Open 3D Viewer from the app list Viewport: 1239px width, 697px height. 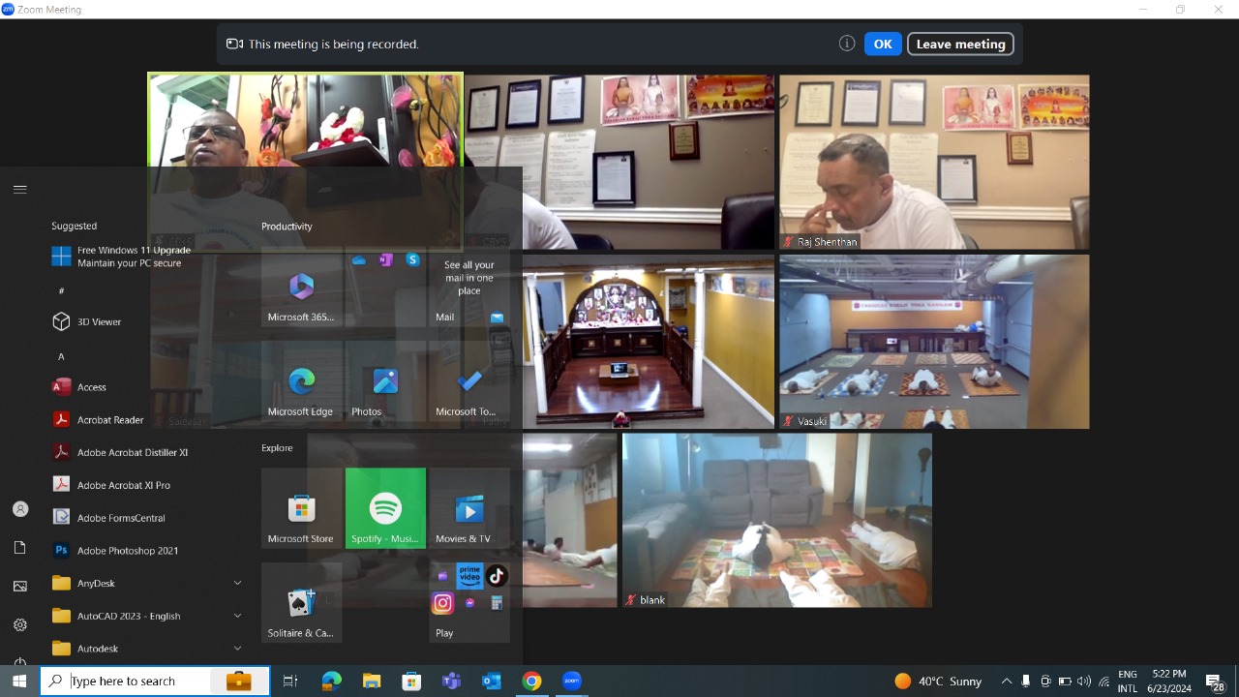(x=145, y=321)
